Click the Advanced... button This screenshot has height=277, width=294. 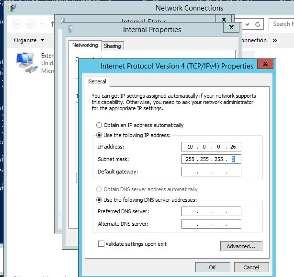tap(241, 246)
